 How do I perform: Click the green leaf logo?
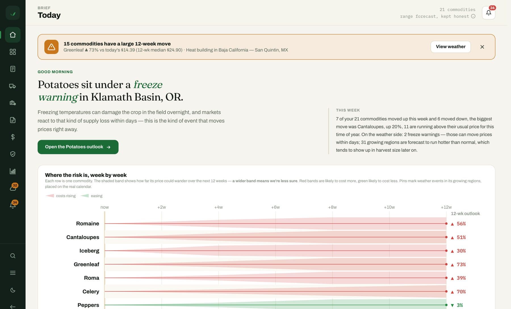click(x=13, y=13)
